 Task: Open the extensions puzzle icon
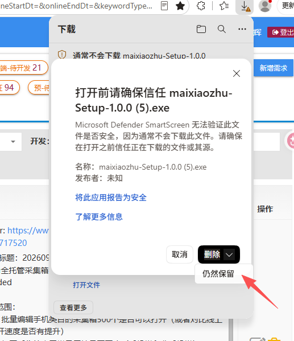[201, 6]
